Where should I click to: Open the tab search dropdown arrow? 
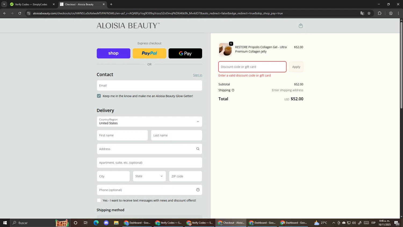[x=4, y=4]
